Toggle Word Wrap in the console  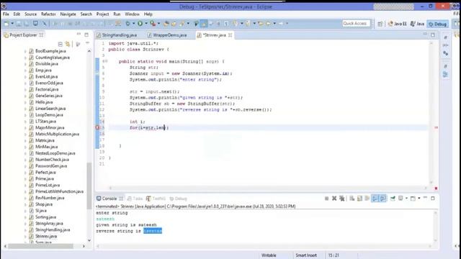[367, 199]
